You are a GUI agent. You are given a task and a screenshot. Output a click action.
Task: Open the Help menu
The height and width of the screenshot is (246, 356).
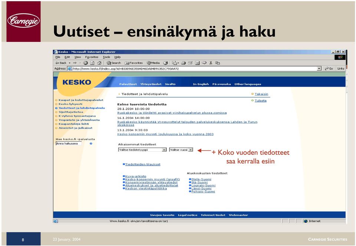pyautogui.click(x=118, y=57)
